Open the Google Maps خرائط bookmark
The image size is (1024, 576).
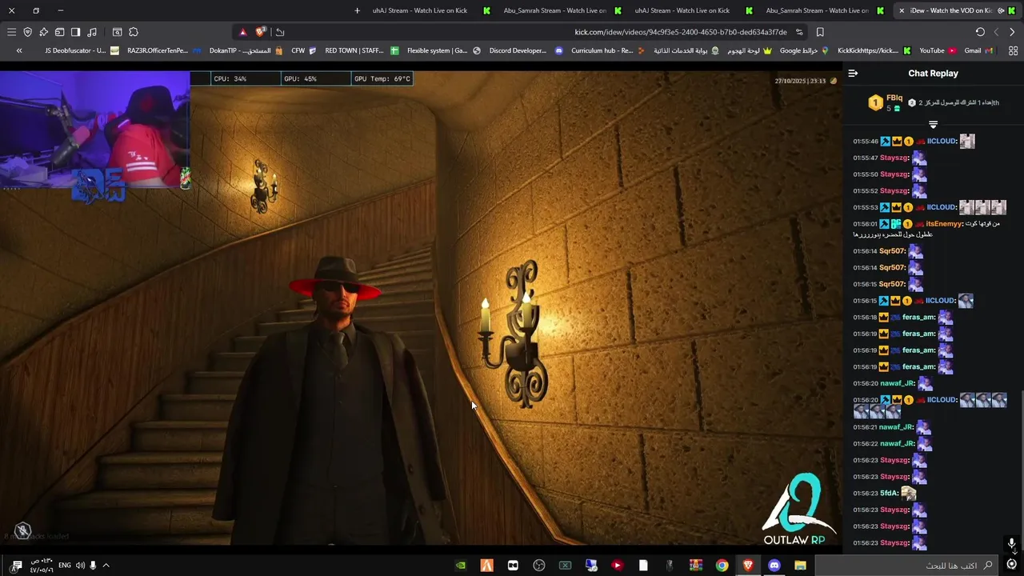(x=805, y=50)
